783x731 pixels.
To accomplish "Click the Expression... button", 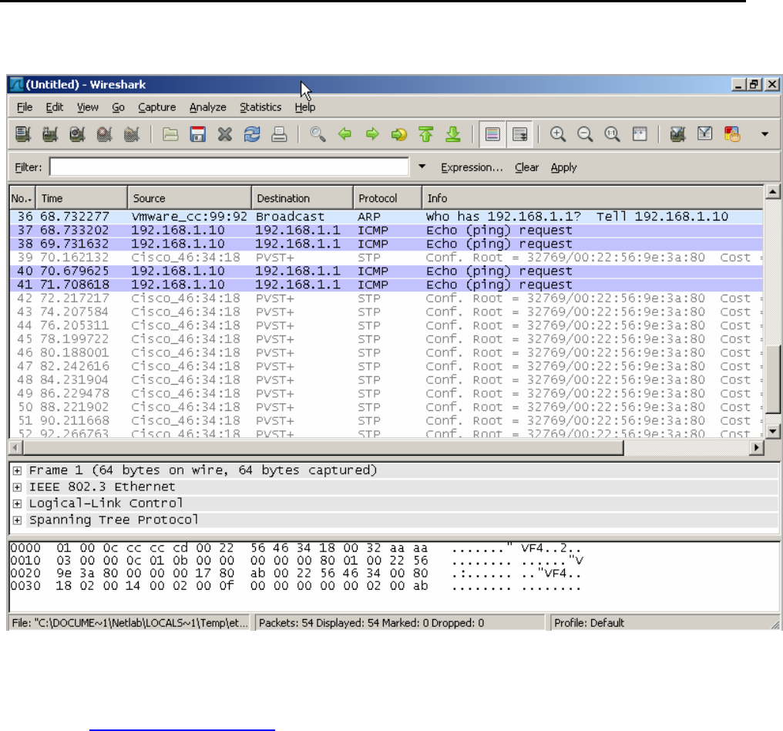I will pyautogui.click(x=472, y=167).
